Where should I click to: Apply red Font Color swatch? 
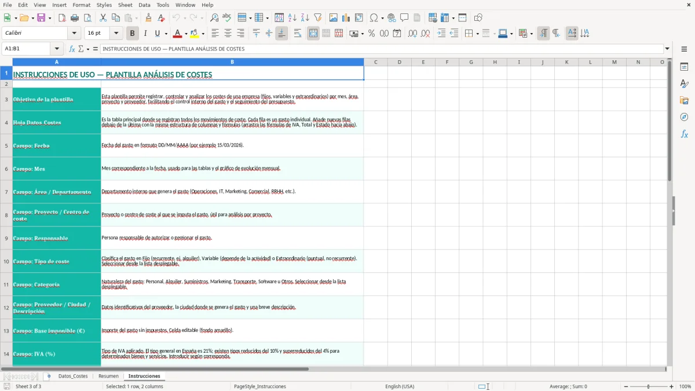coord(178,34)
